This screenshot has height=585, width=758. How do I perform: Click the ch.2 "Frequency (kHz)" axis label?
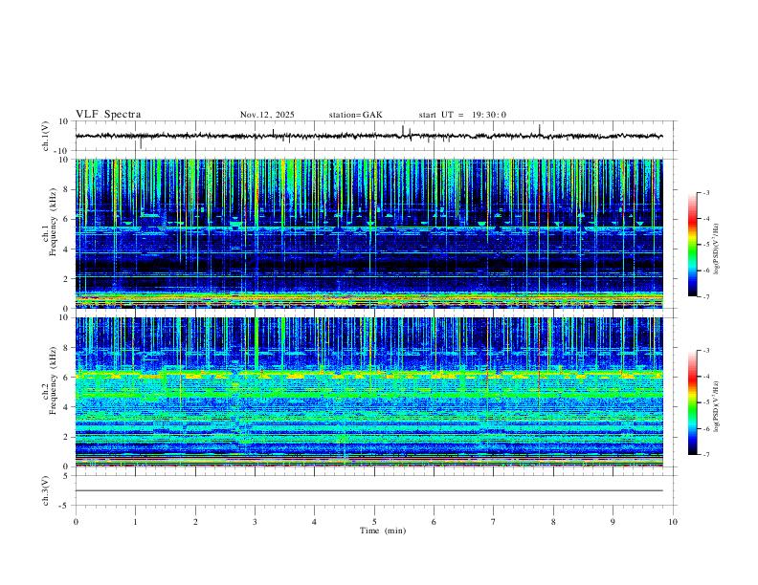(53, 379)
